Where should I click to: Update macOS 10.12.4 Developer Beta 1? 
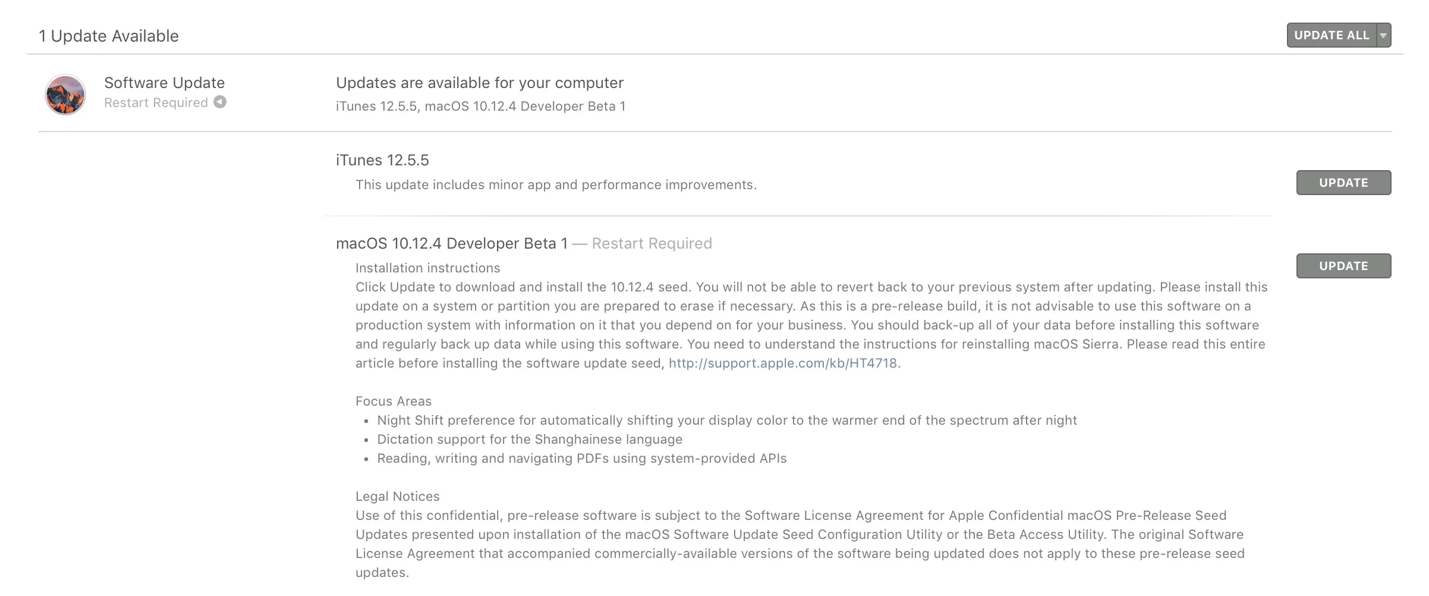1343,266
